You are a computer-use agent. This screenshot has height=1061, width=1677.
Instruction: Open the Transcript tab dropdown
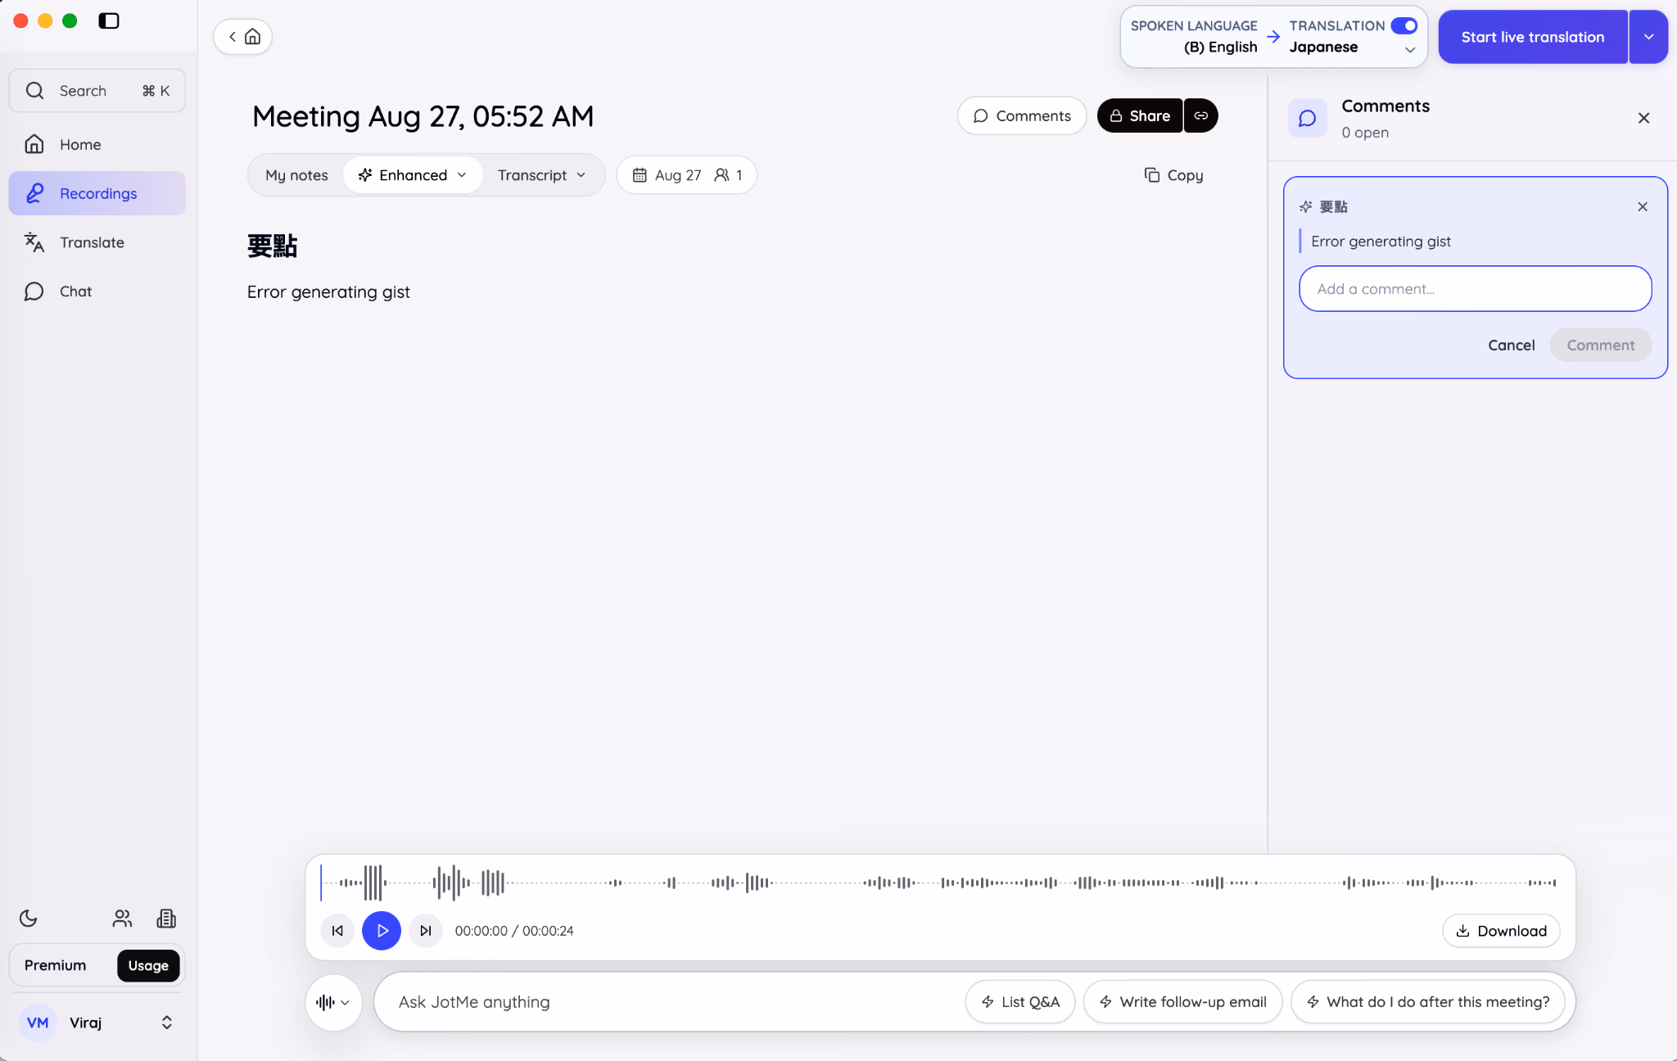(x=541, y=174)
